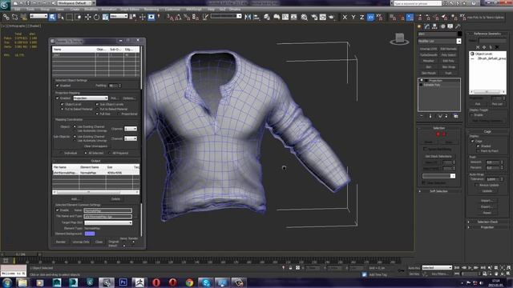Open the Curve Editor icon
The width and height of the screenshot is (513, 288).
click(285, 17)
